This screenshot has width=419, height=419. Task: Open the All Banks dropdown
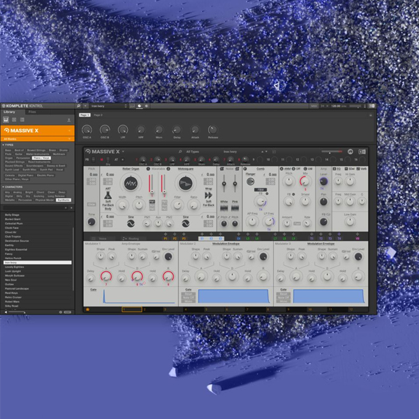[x=38, y=139]
